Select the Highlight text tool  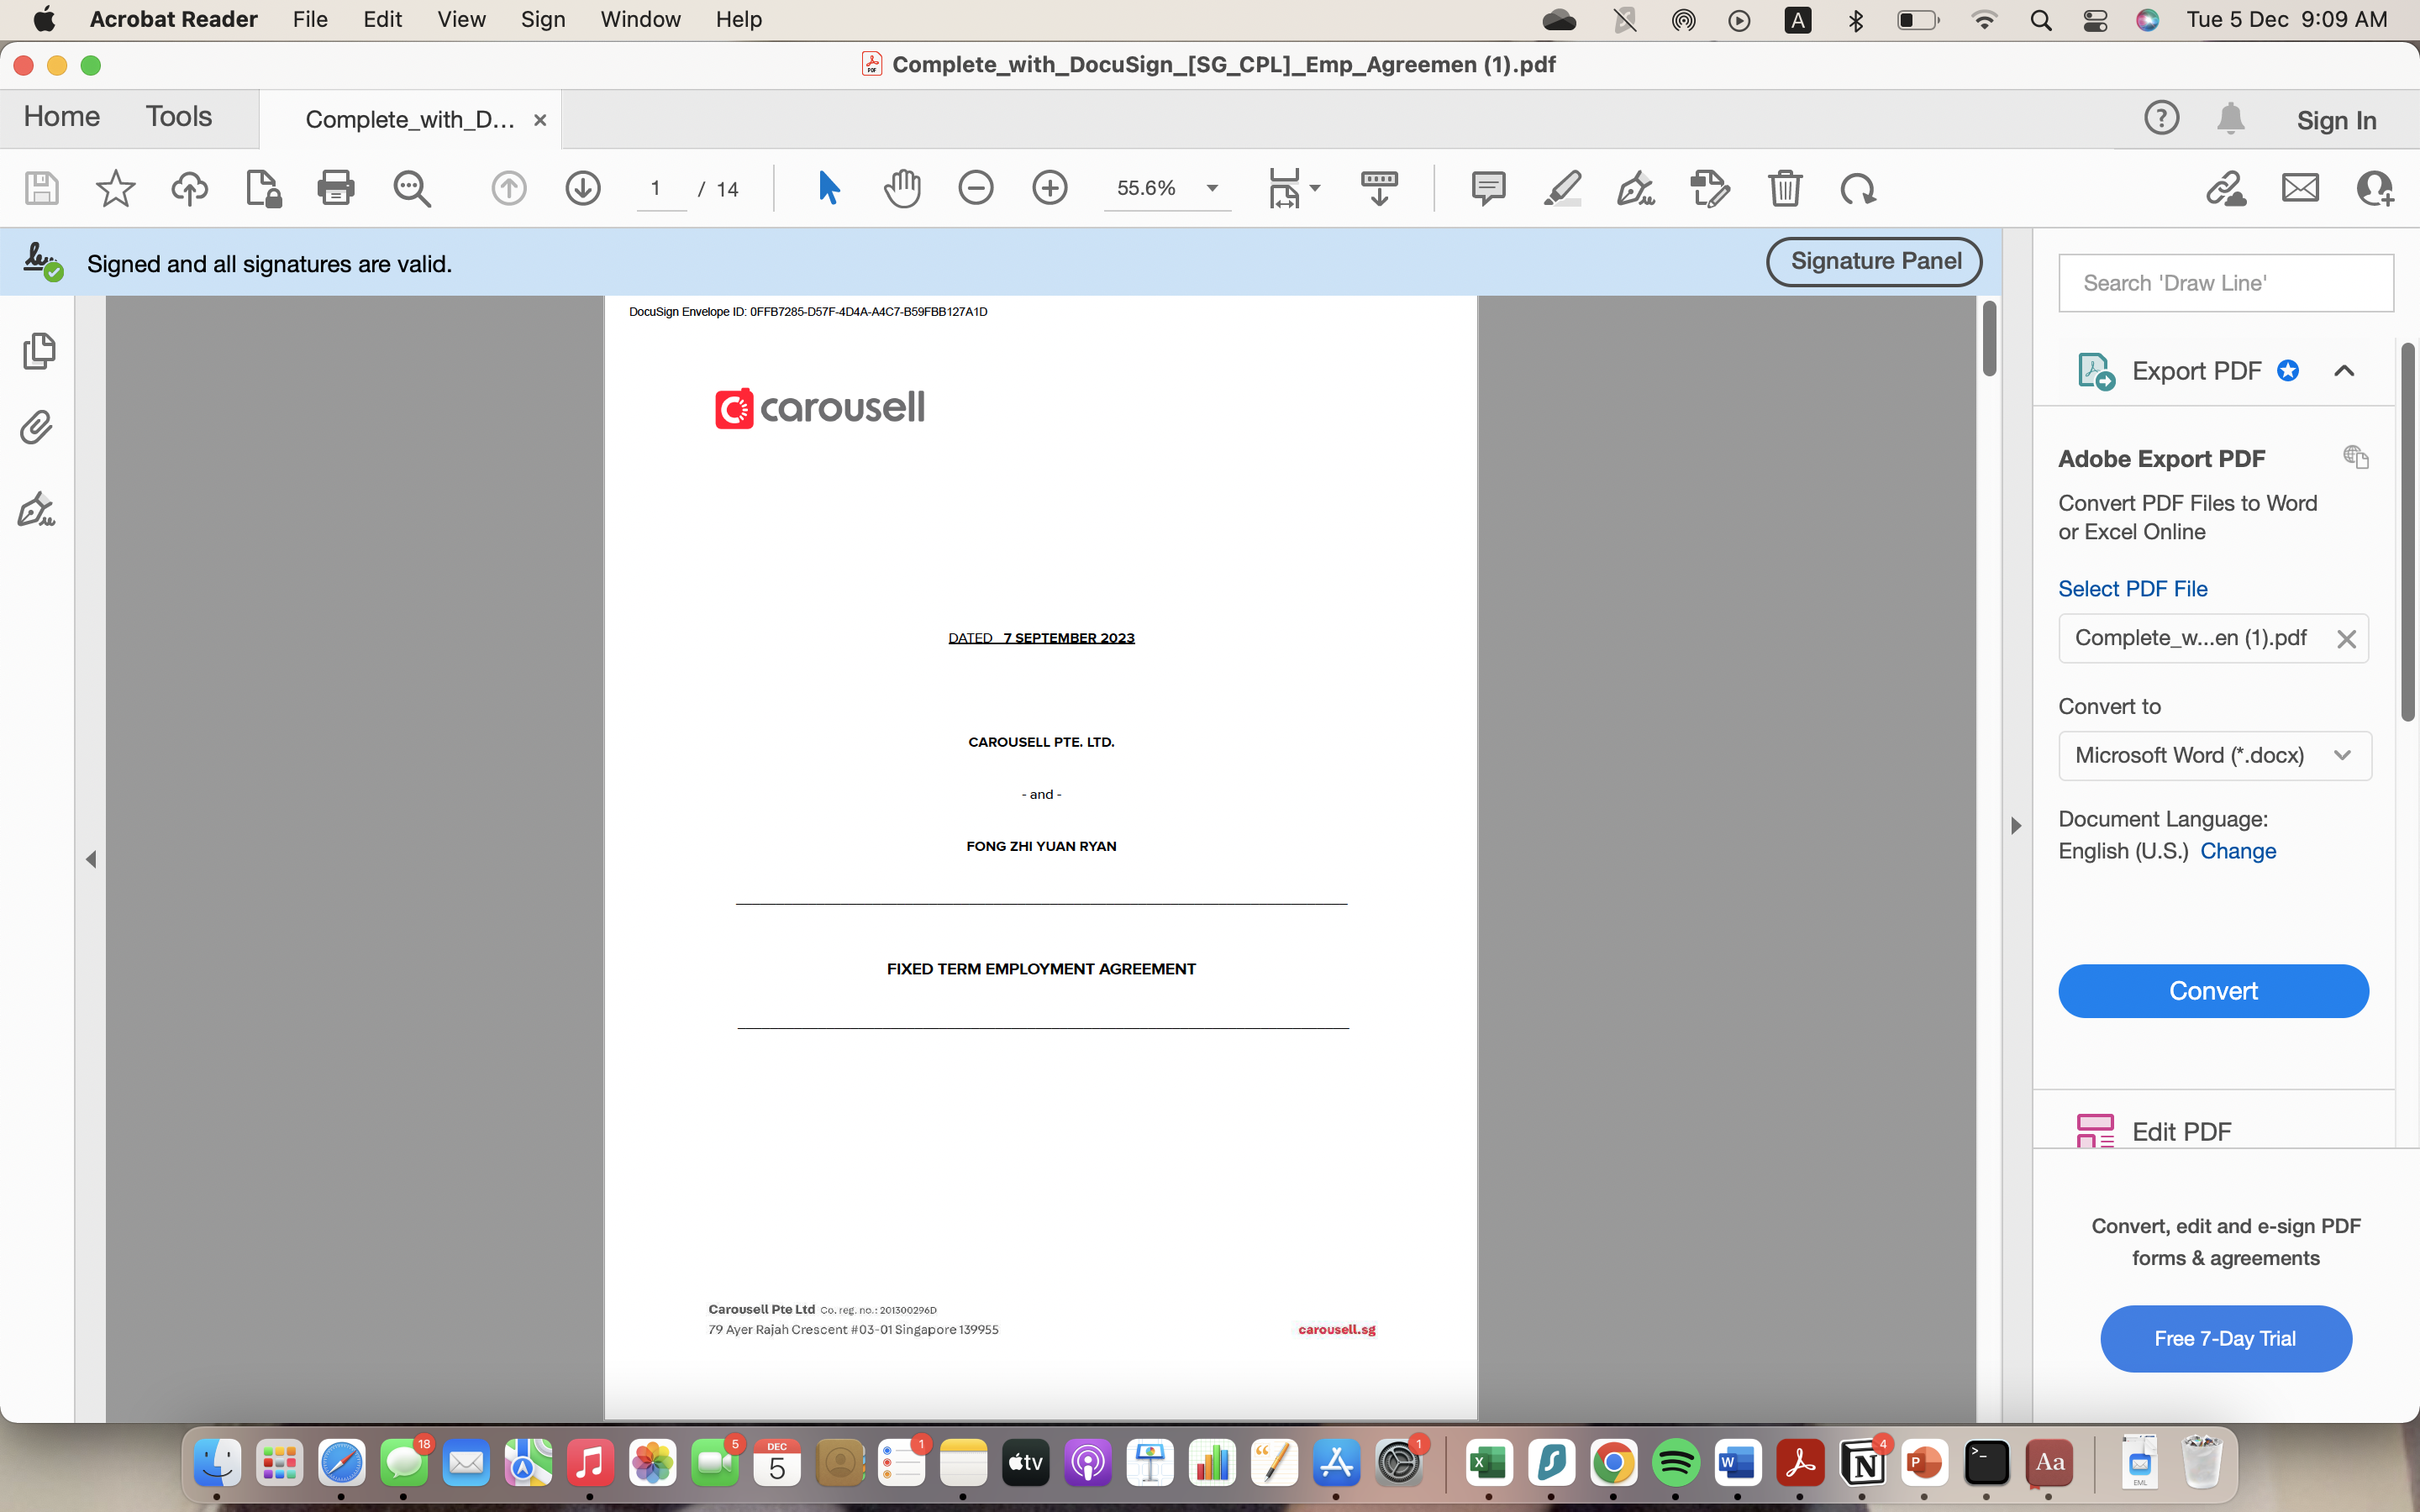click(x=1562, y=188)
